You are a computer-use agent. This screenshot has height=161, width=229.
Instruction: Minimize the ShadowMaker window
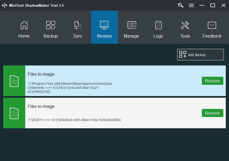pyautogui.click(x=202, y=5)
